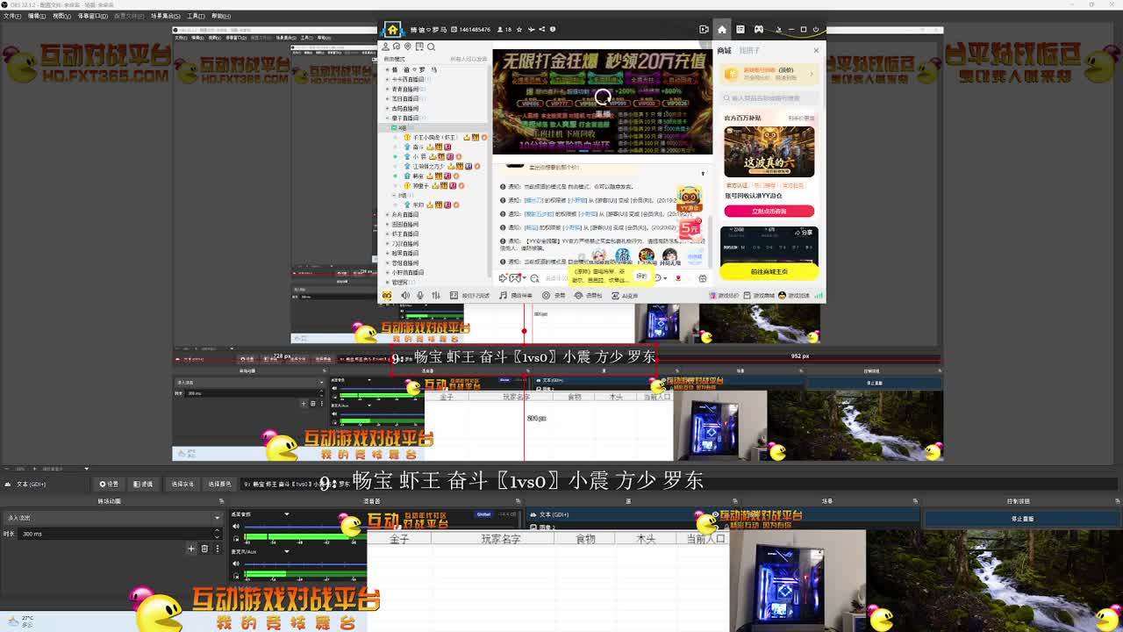Open the 桌面音频 options dropdown arrow
This screenshot has height=632, width=1123.
(x=287, y=514)
